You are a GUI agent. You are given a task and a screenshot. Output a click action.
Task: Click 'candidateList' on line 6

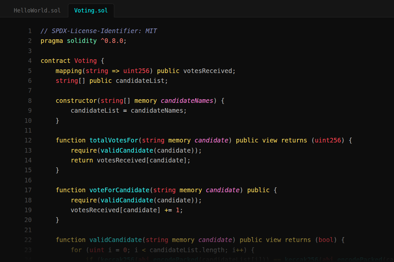[x=140, y=81]
